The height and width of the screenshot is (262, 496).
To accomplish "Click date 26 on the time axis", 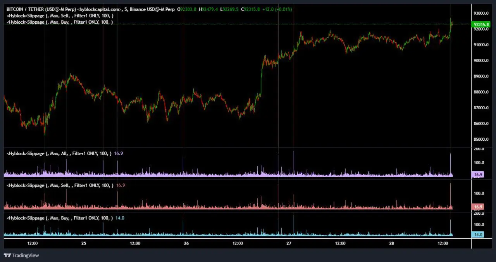I will coord(186,243).
